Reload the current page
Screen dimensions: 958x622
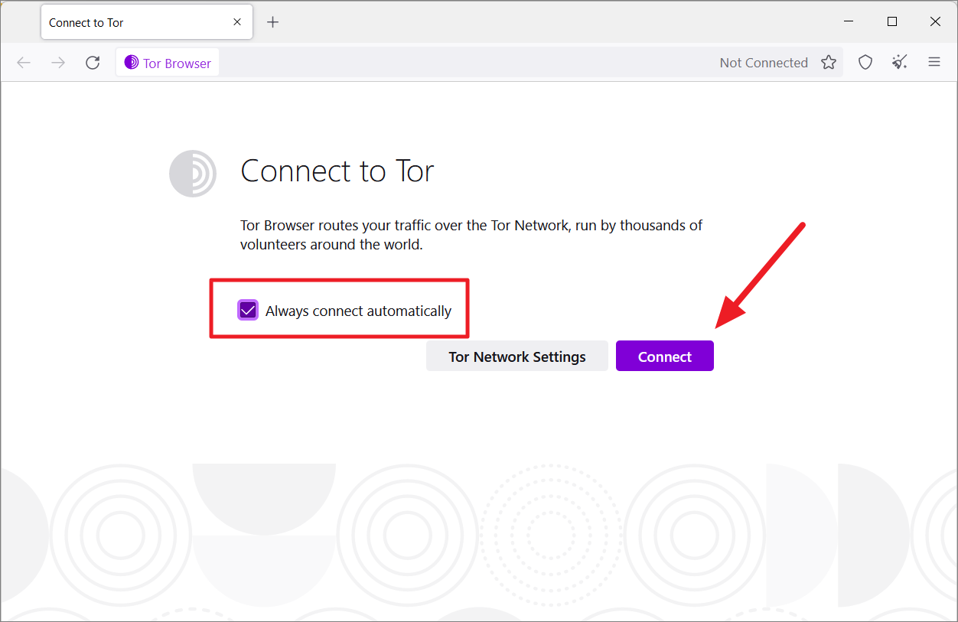(x=93, y=63)
